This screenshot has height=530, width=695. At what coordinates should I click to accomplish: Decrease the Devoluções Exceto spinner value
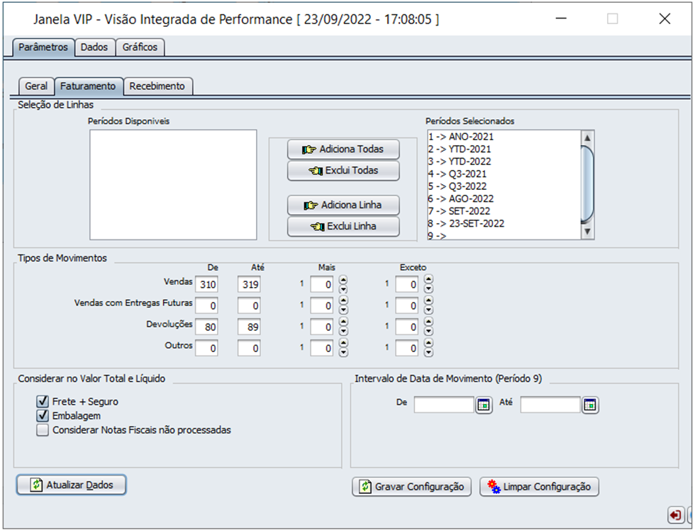428,331
